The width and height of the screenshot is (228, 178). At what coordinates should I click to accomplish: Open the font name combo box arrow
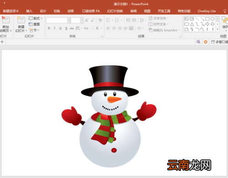coord(69,20)
